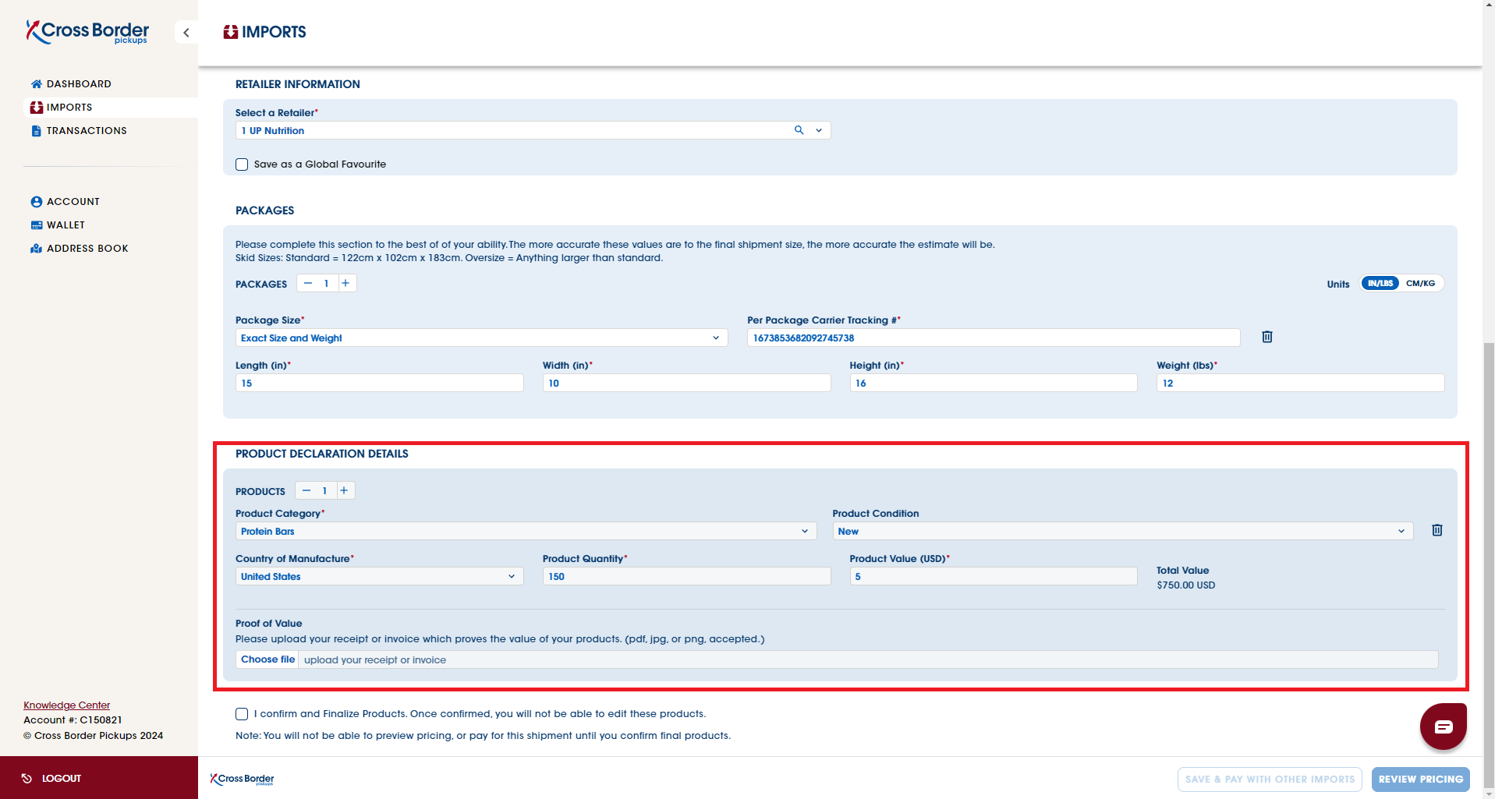Click the Cross Border Pickups logo
The image size is (1495, 799).
[x=87, y=32]
